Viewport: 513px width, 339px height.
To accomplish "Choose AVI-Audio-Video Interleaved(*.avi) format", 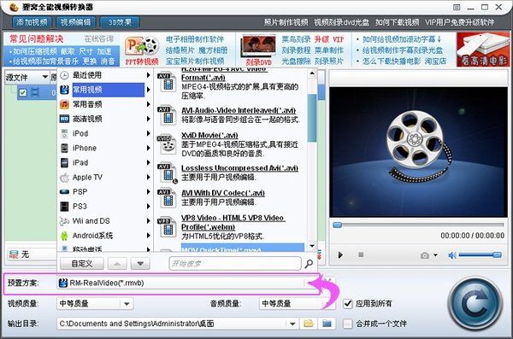I will point(239,110).
